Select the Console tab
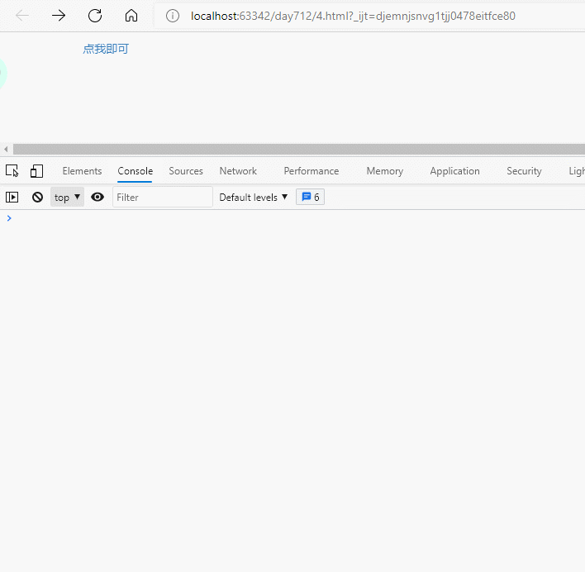Screen dimensions: 585x572 pyautogui.click(x=135, y=171)
